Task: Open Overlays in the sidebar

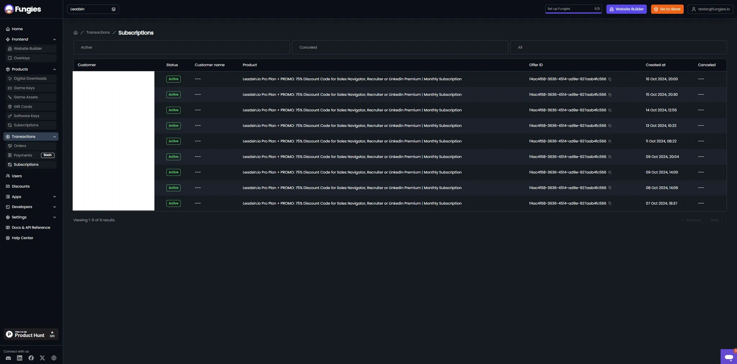Action: click(x=31, y=58)
